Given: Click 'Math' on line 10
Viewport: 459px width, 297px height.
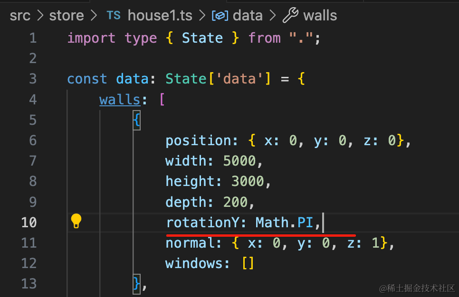Looking at the screenshot, I should point(272,223).
